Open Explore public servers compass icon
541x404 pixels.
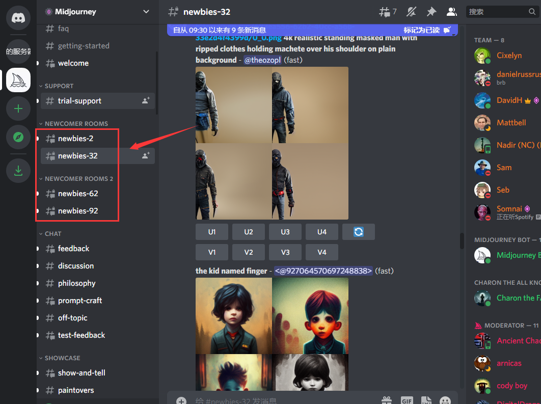click(18, 137)
